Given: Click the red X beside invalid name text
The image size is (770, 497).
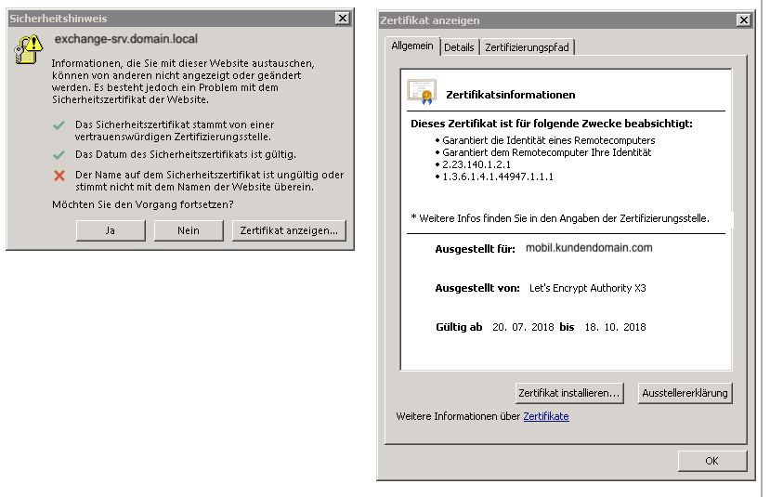Looking at the screenshot, I should pyautogui.click(x=59, y=176).
